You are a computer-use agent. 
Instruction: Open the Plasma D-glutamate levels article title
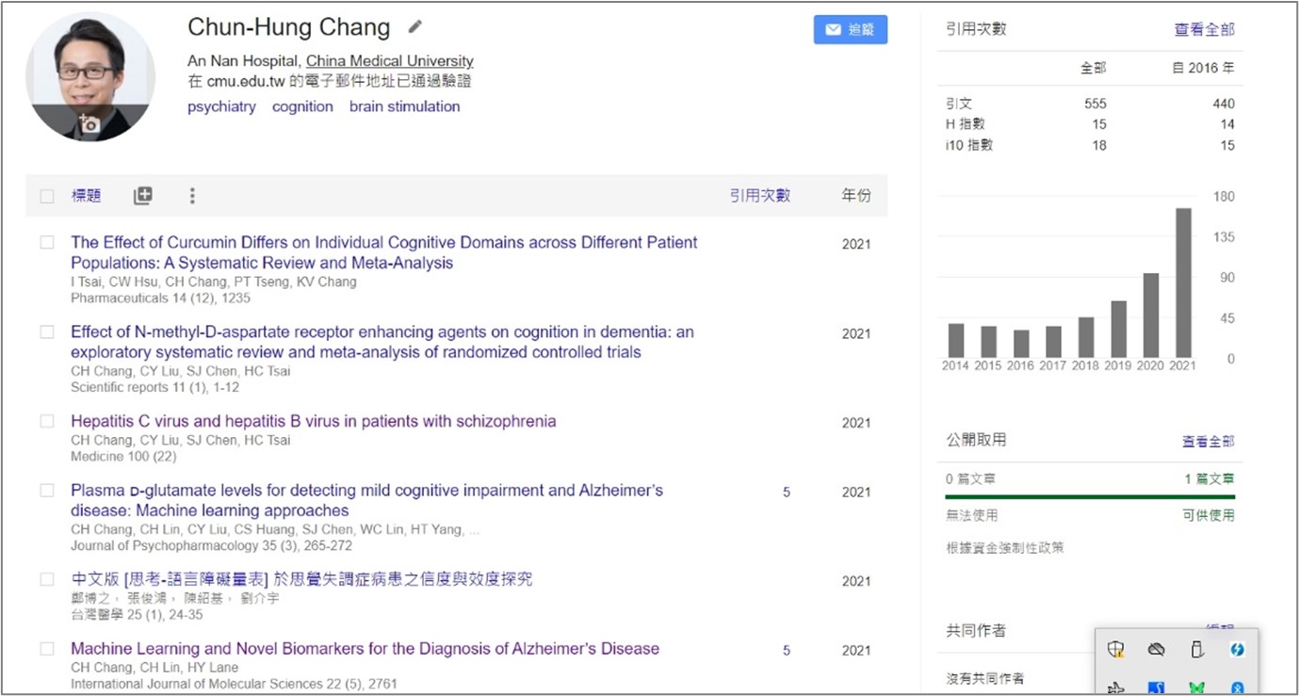pos(367,500)
